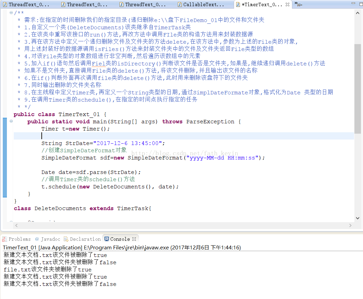Viewport: 363px width, 299px height.
Task: Close the TimerText_0 editor tab
Action: [288, 4]
